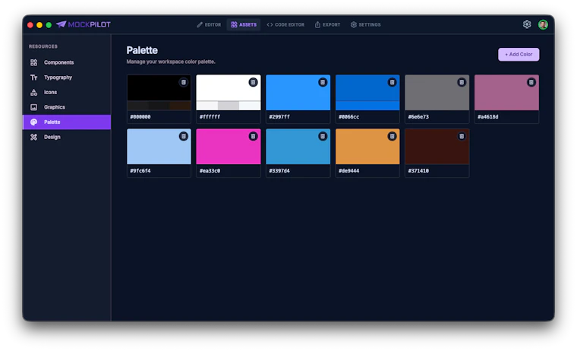
Task: Click the #a4618d hex label
Action: point(488,117)
